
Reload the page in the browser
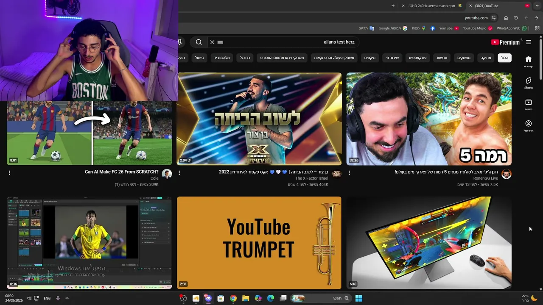pos(516,18)
